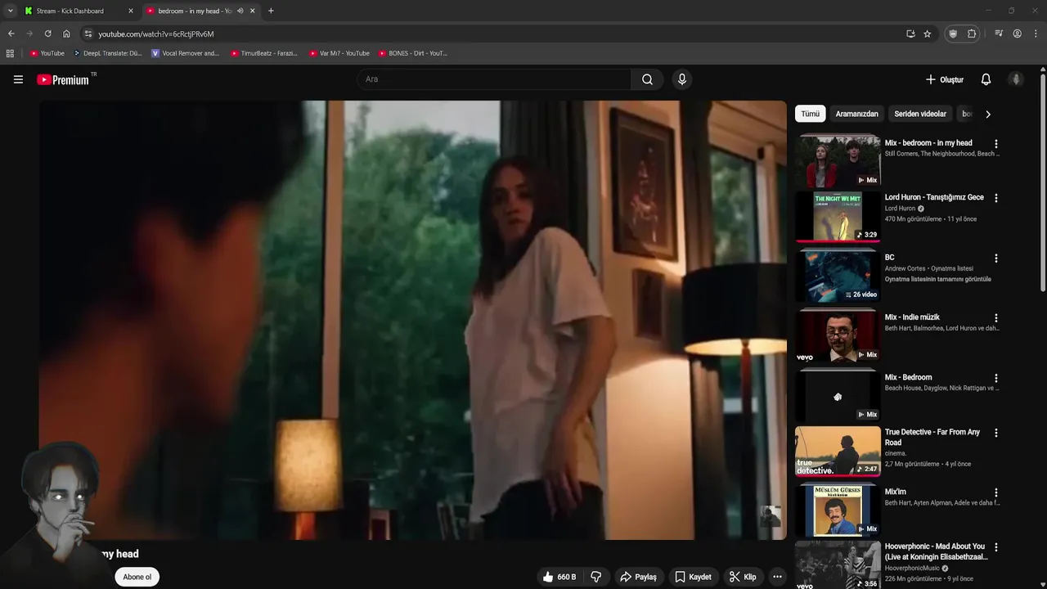Screen dimensions: 1047x589
Task: Open options for Lord Huron video
Action: coord(996,198)
